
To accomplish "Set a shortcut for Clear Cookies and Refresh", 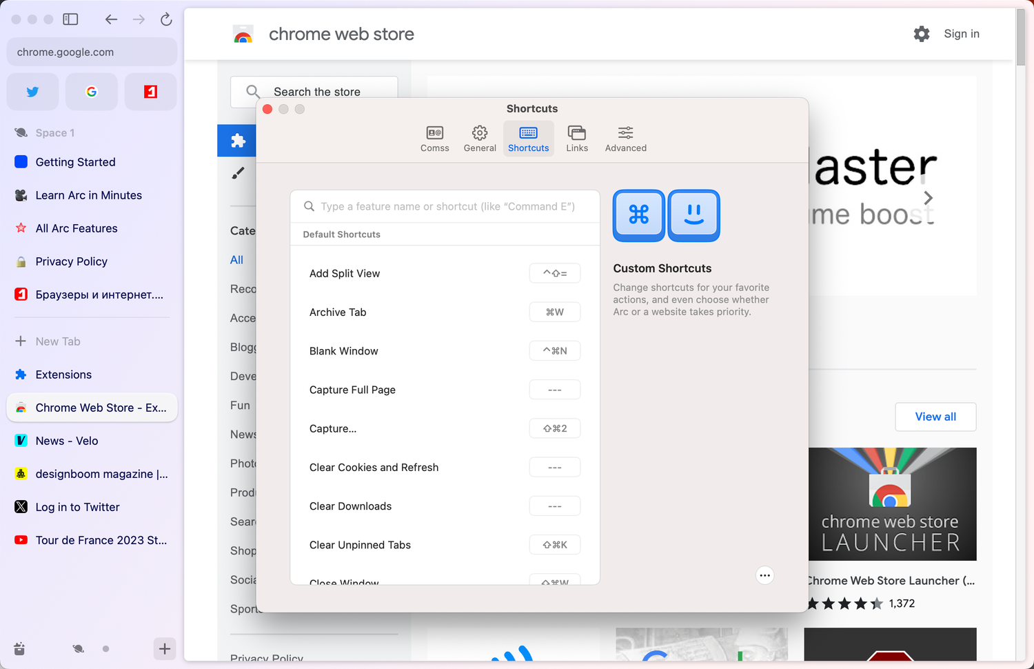I will 555,467.
